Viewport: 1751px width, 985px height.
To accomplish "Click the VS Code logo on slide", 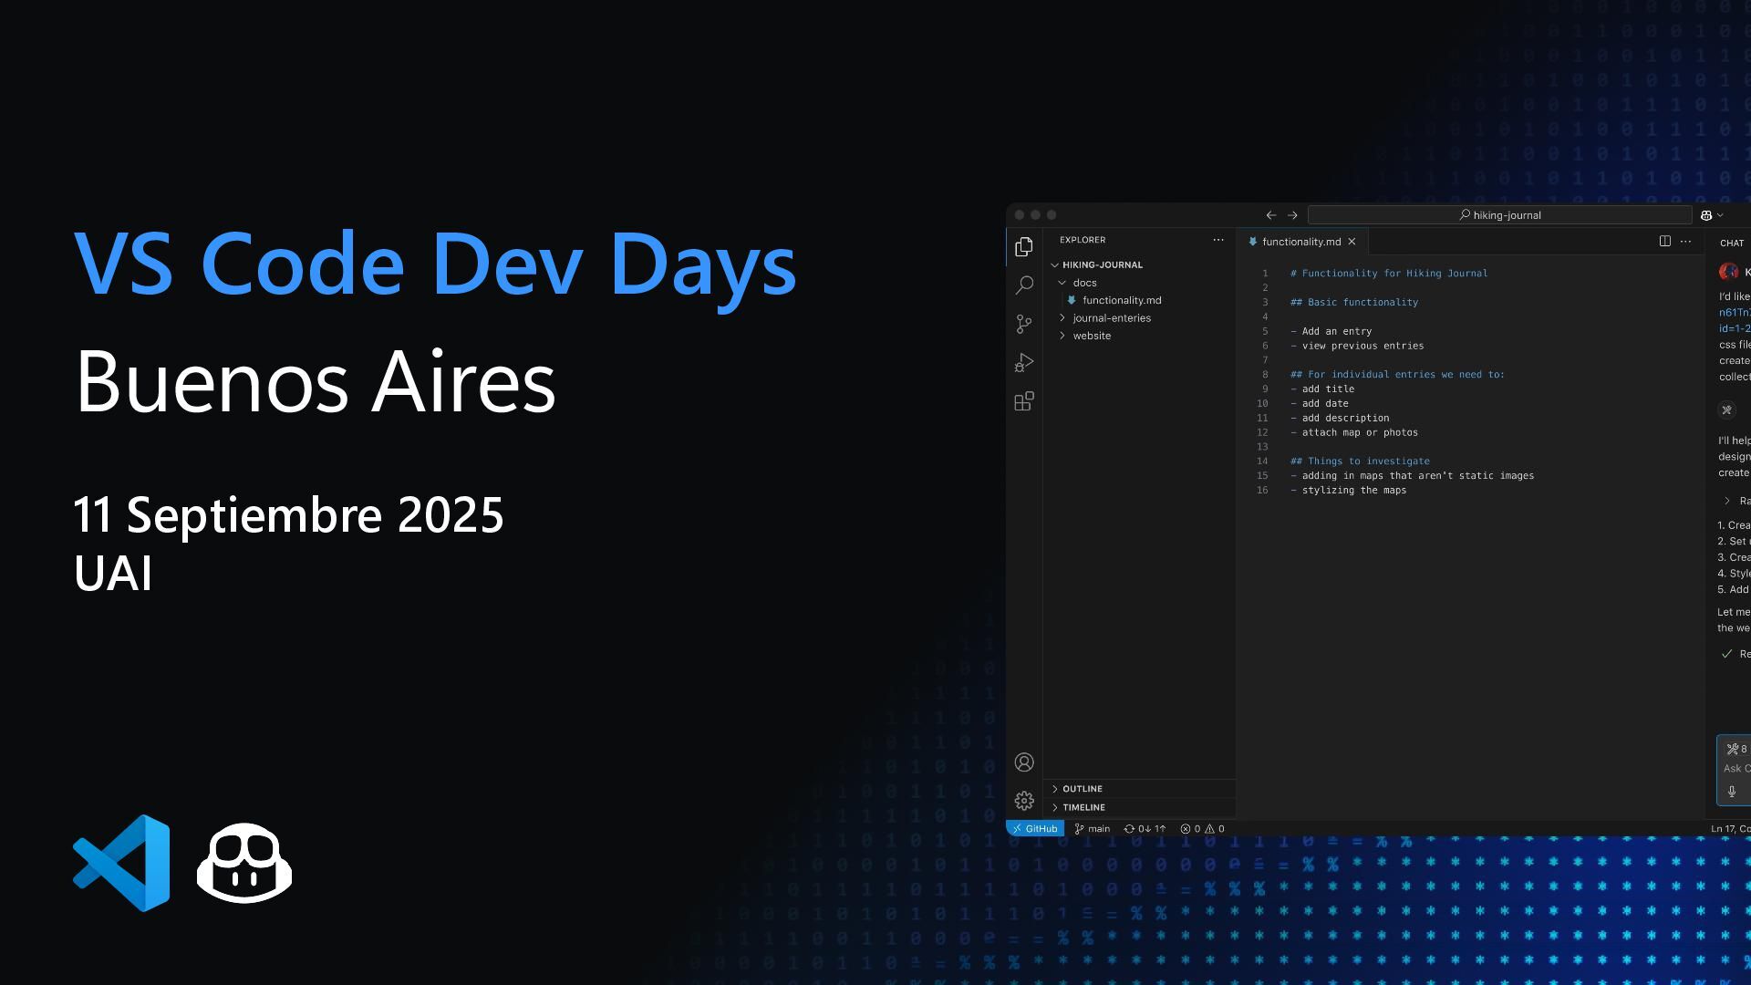I will pos(121,863).
